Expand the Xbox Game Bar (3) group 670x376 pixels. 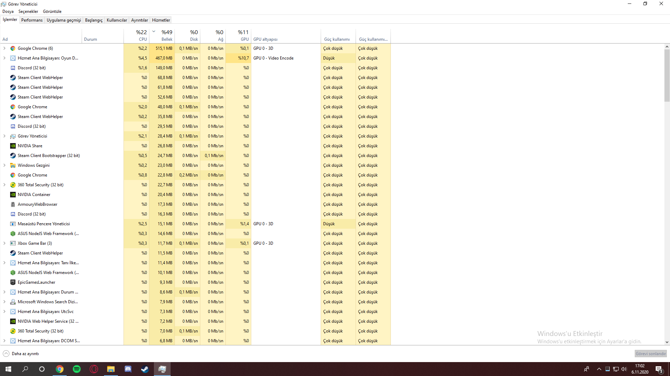[4, 243]
